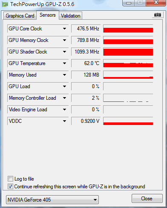Open the VDDC sensor dropdown
This screenshot has height=208, width=167.
click(64, 121)
